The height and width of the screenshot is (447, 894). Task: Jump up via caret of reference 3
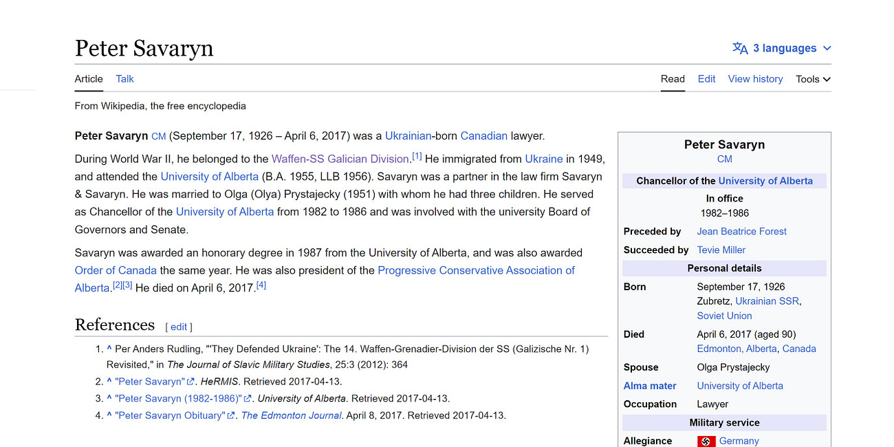point(109,398)
